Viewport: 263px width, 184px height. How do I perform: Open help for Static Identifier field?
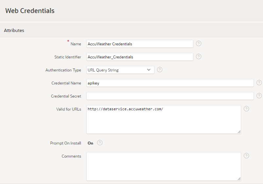[199, 56]
